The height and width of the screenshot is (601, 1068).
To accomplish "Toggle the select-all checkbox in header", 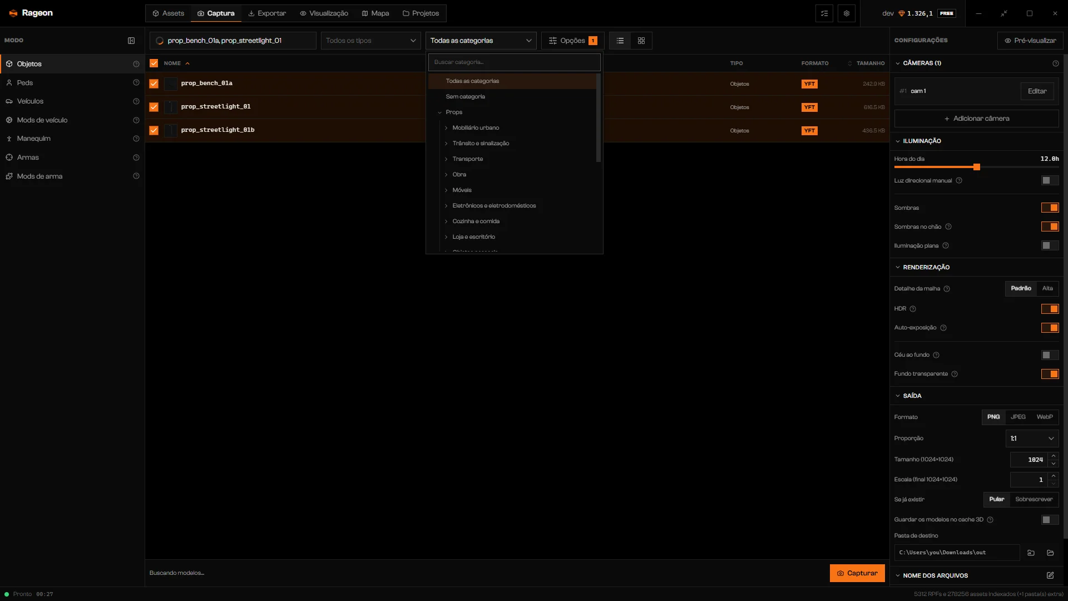I will click(x=154, y=63).
